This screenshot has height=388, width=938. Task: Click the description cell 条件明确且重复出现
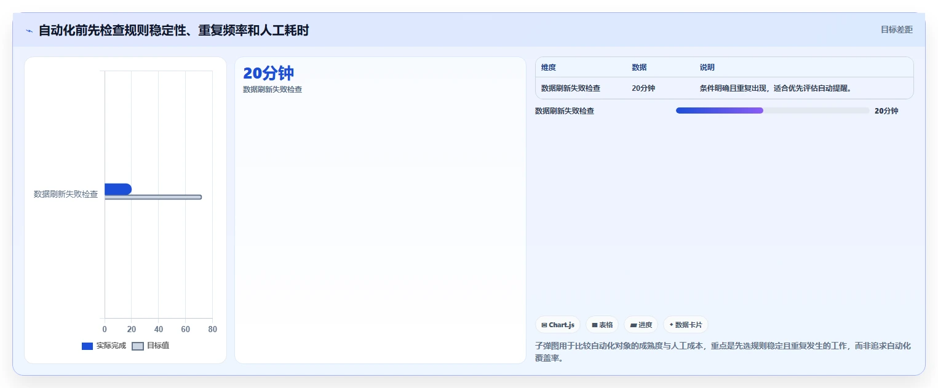click(776, 88)
